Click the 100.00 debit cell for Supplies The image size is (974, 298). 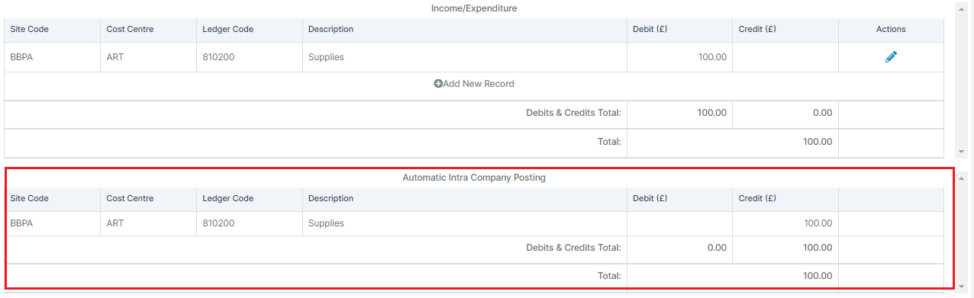click(x=712, y=57)
